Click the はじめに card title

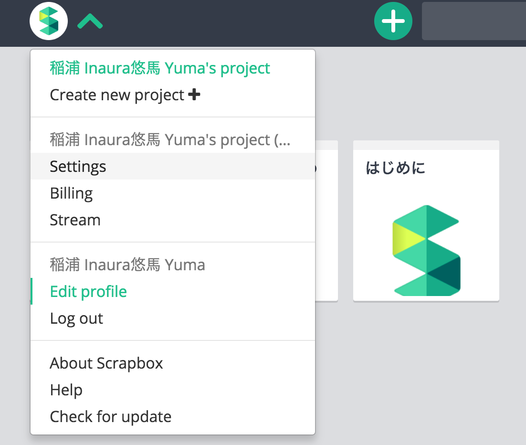396,168
